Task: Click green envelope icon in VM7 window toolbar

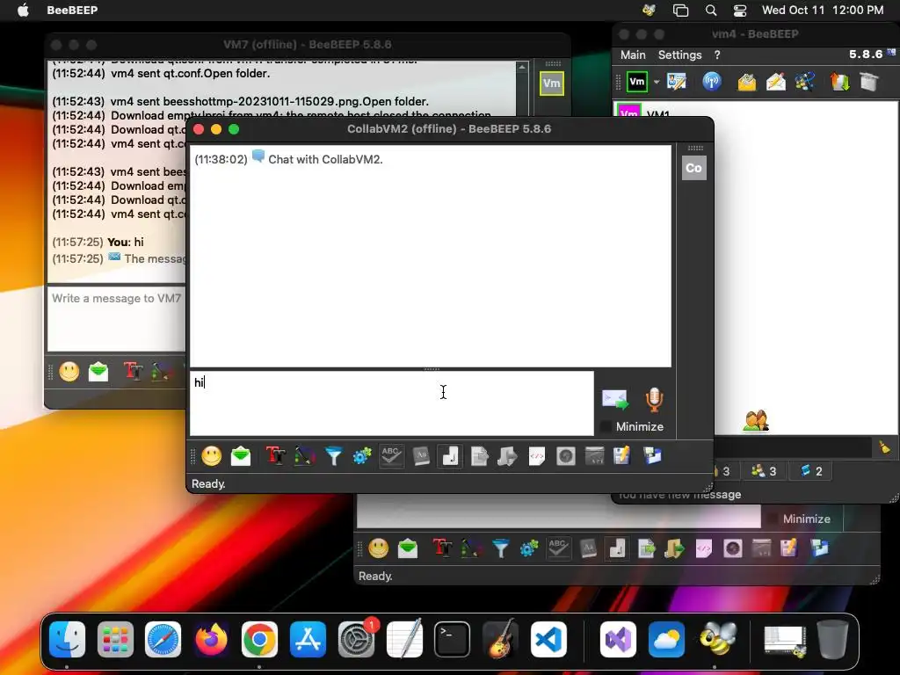Action: click(98, 372)
